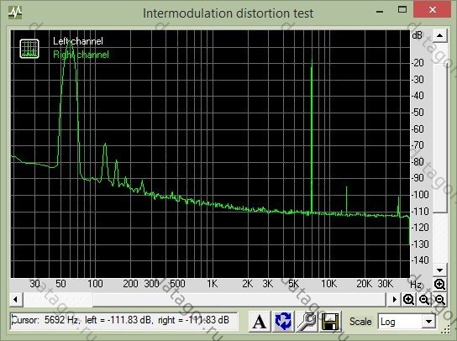Click the zoom-in magnifier beside the Hz label
The width and height of the screenshot is (457, 341).
(439, 284)
